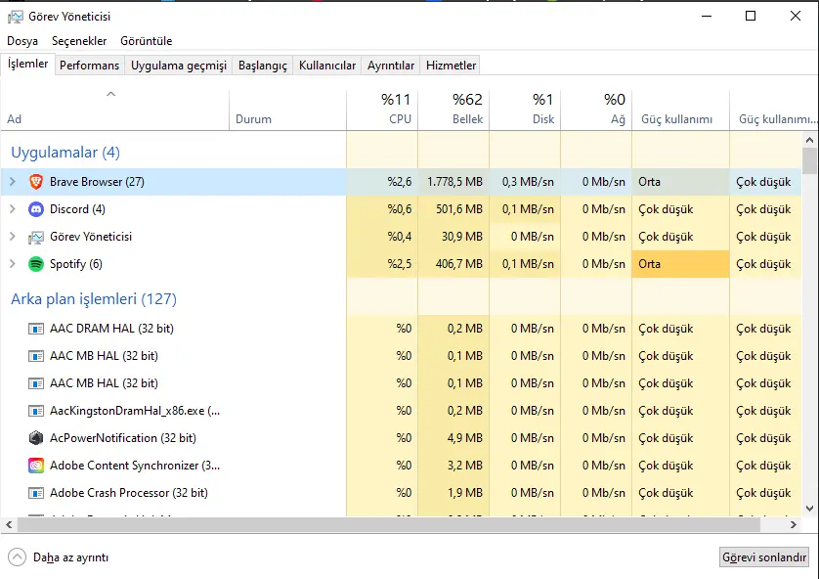
Task: Click Brave Browser memory value 1.778,5 MB
Action: [454, 182]
